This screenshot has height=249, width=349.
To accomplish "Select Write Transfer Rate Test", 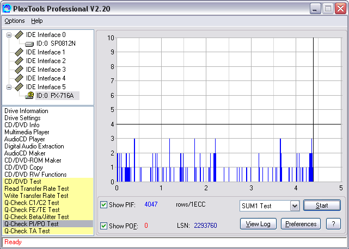I will tap(48, 196).
